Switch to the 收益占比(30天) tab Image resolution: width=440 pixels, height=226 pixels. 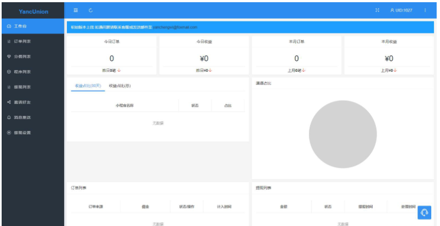point(88,86)
